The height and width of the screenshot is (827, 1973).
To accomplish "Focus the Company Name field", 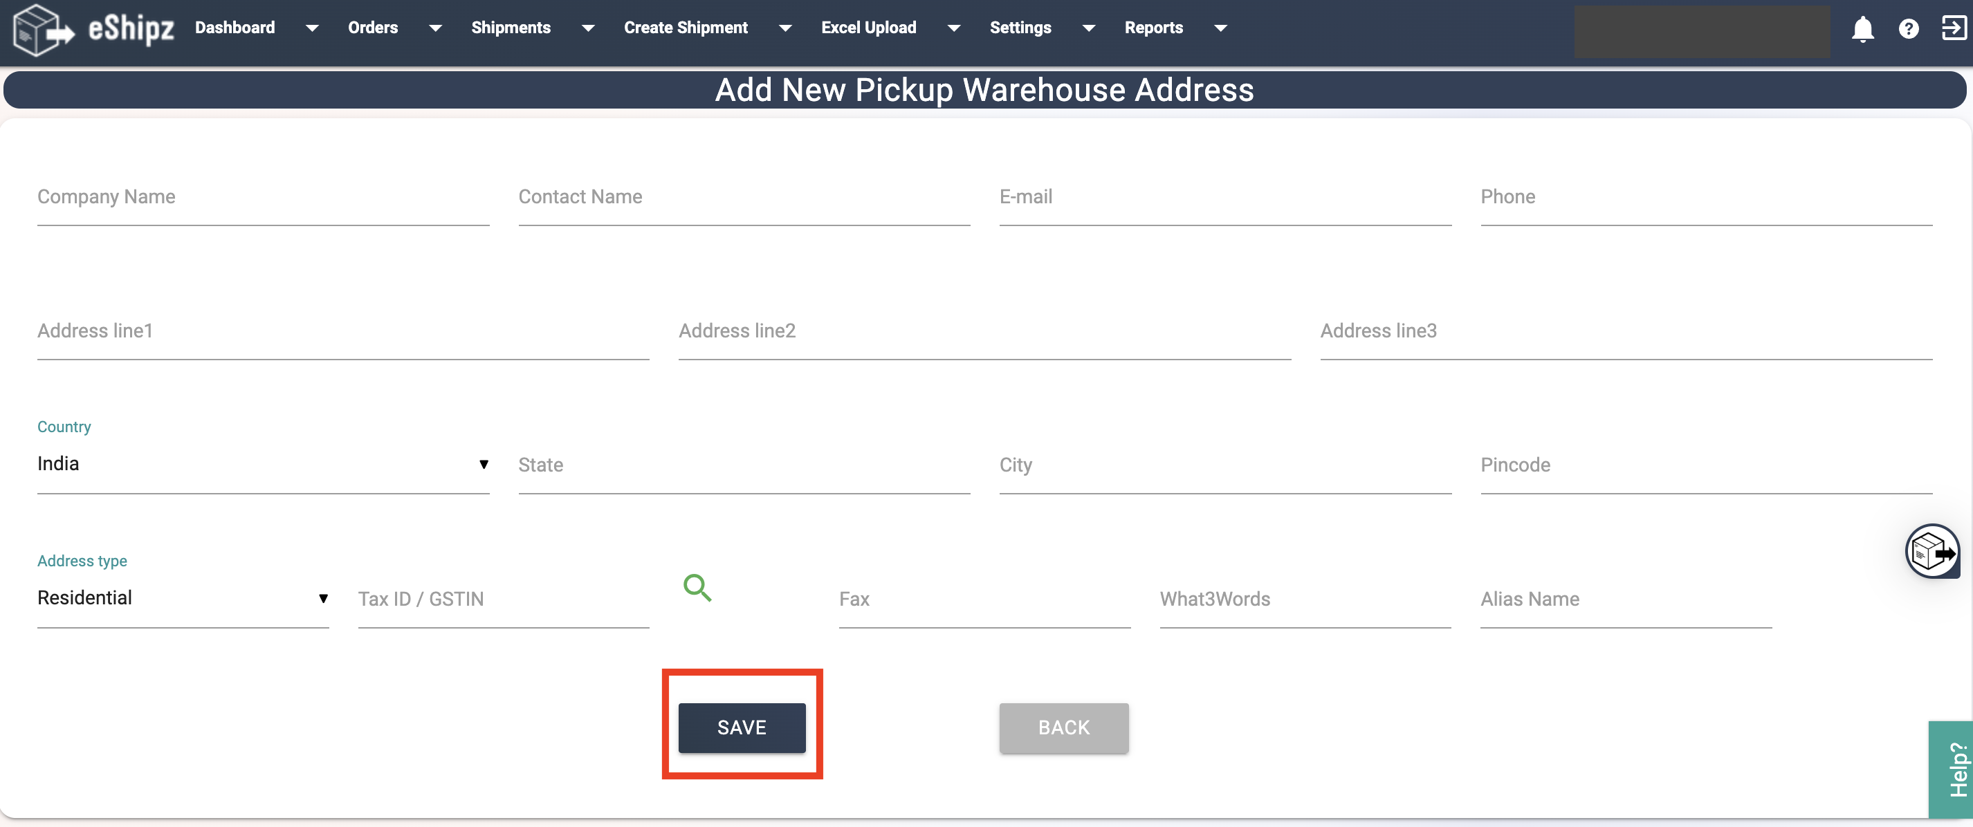I will [263, 198].
